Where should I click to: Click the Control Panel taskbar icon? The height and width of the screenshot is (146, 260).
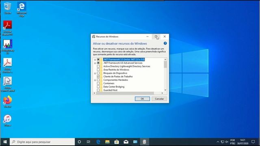[x=135, y=142]
